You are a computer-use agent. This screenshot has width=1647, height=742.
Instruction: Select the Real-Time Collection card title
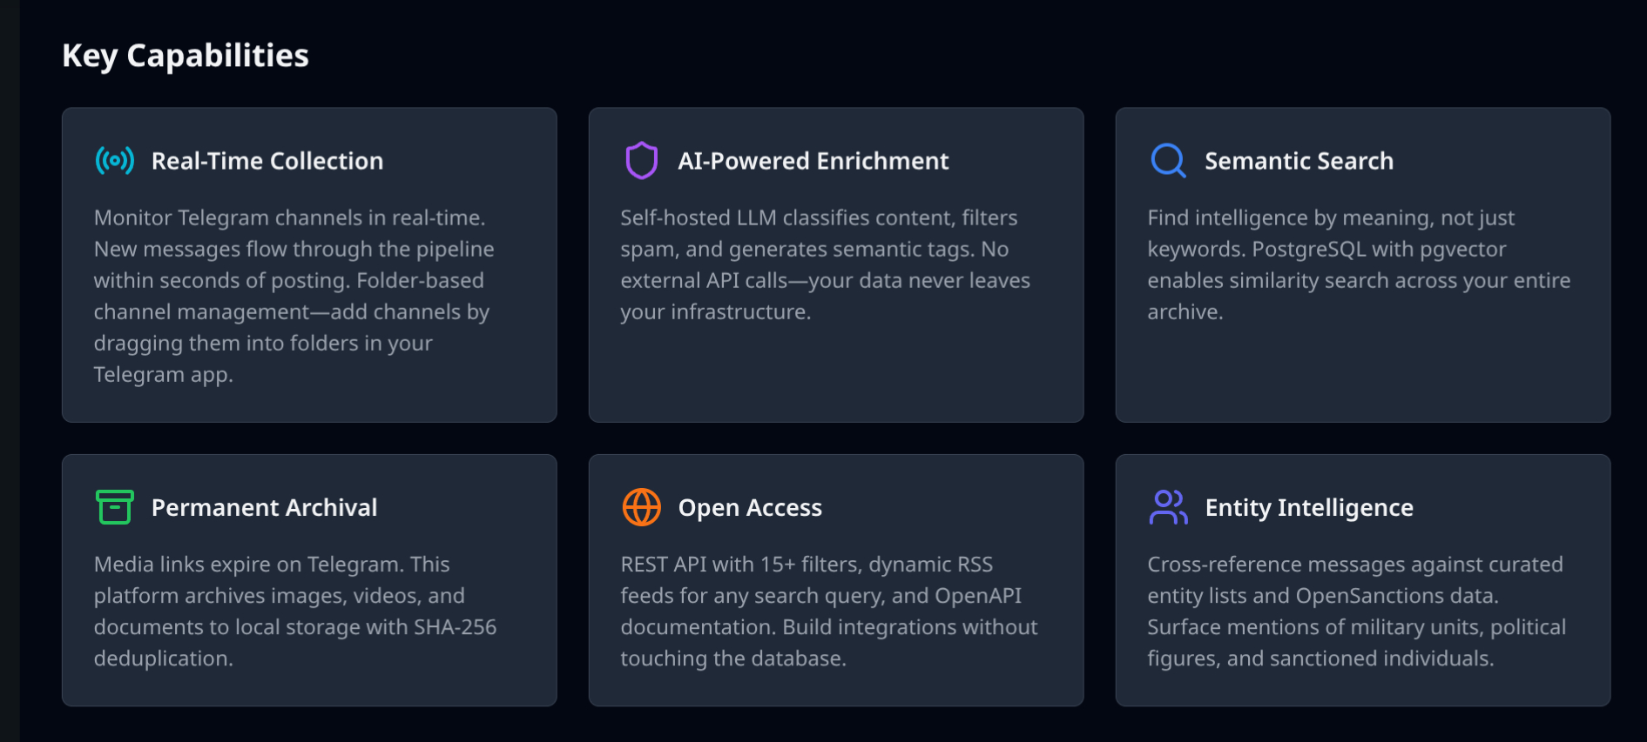[x=267, y=161]
